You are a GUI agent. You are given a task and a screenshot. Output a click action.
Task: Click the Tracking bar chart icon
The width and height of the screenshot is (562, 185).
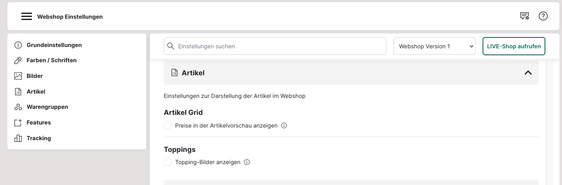18,138
